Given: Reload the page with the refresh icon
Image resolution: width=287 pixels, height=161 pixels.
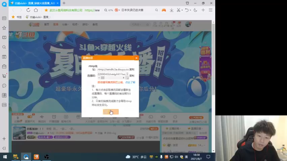Looking at the screenshot, I should click(x=28, y=10).
